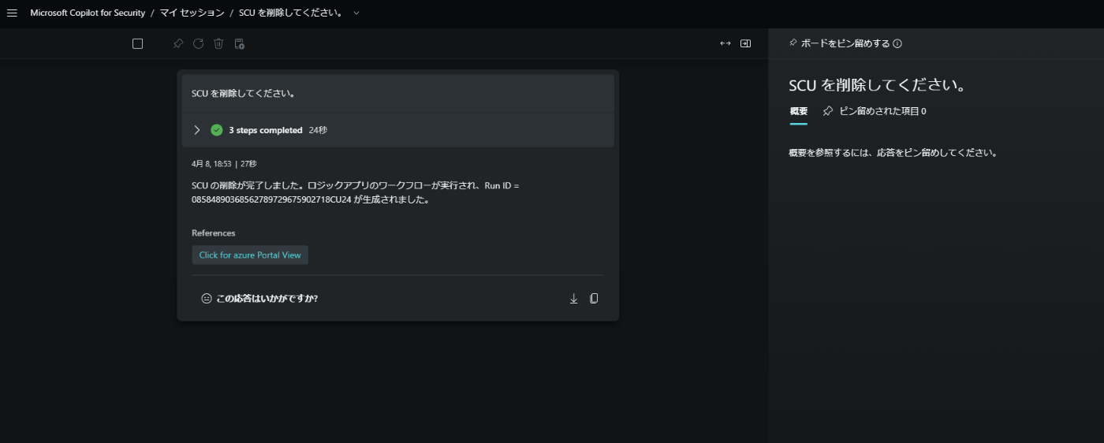Screen dimensions: 1104x443
Task: Expand the 3 steps completed chevron
Action: pyautogui.click(x=197, y=130)
